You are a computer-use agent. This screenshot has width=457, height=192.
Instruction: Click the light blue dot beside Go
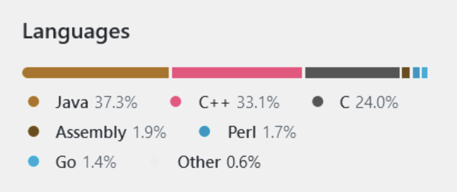coord(34,162)
